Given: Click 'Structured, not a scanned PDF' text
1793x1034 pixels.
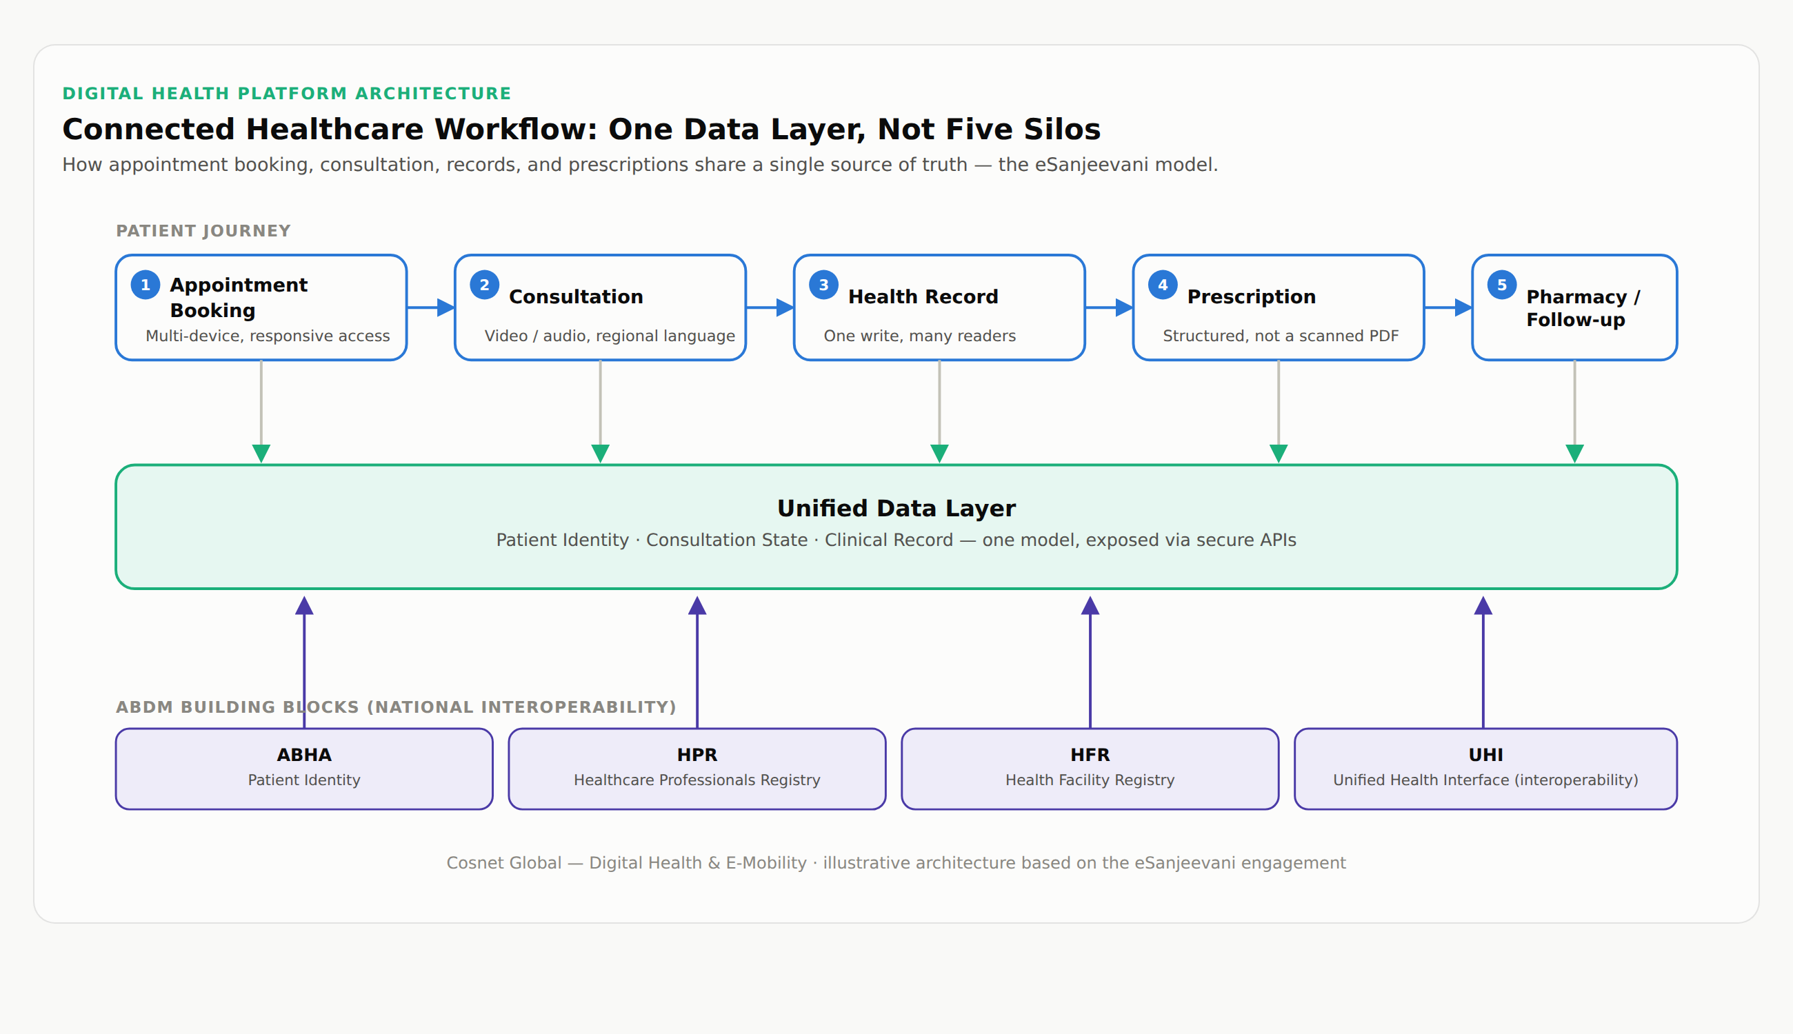Looking at the screenshot, I should pyautogui.click(x=1281, y=336).
